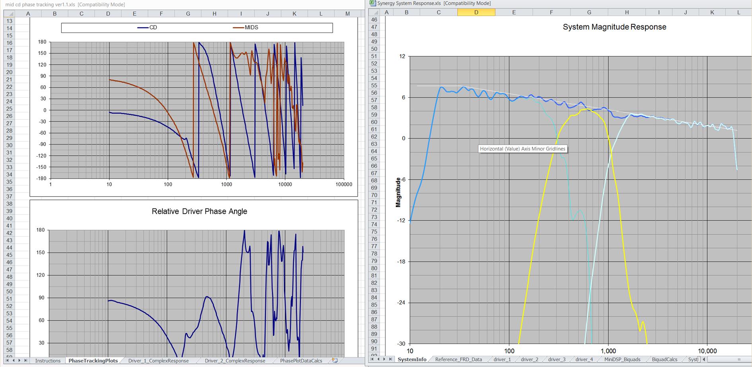Select column G header in Synergy workbook

(x=589, y=12)
